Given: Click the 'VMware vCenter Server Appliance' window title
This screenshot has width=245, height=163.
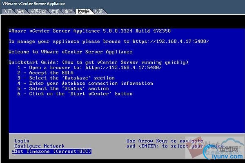Looking at the screenshot, I should [x=33, y=4].
